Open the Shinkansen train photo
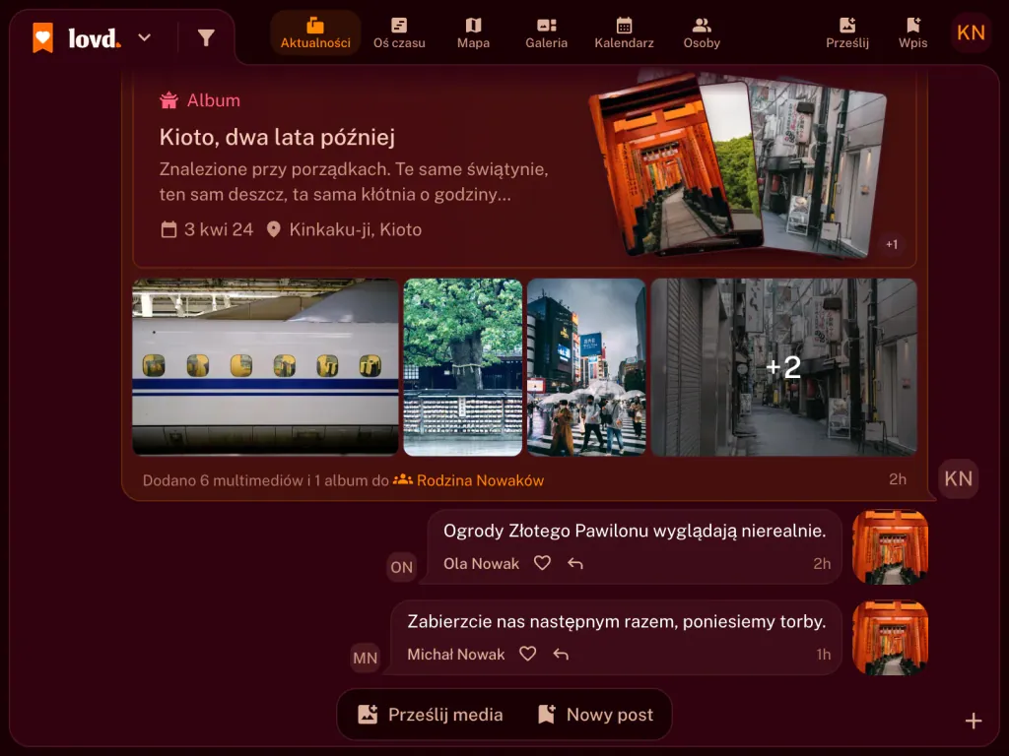1009x756 pixels. point(265,367)
